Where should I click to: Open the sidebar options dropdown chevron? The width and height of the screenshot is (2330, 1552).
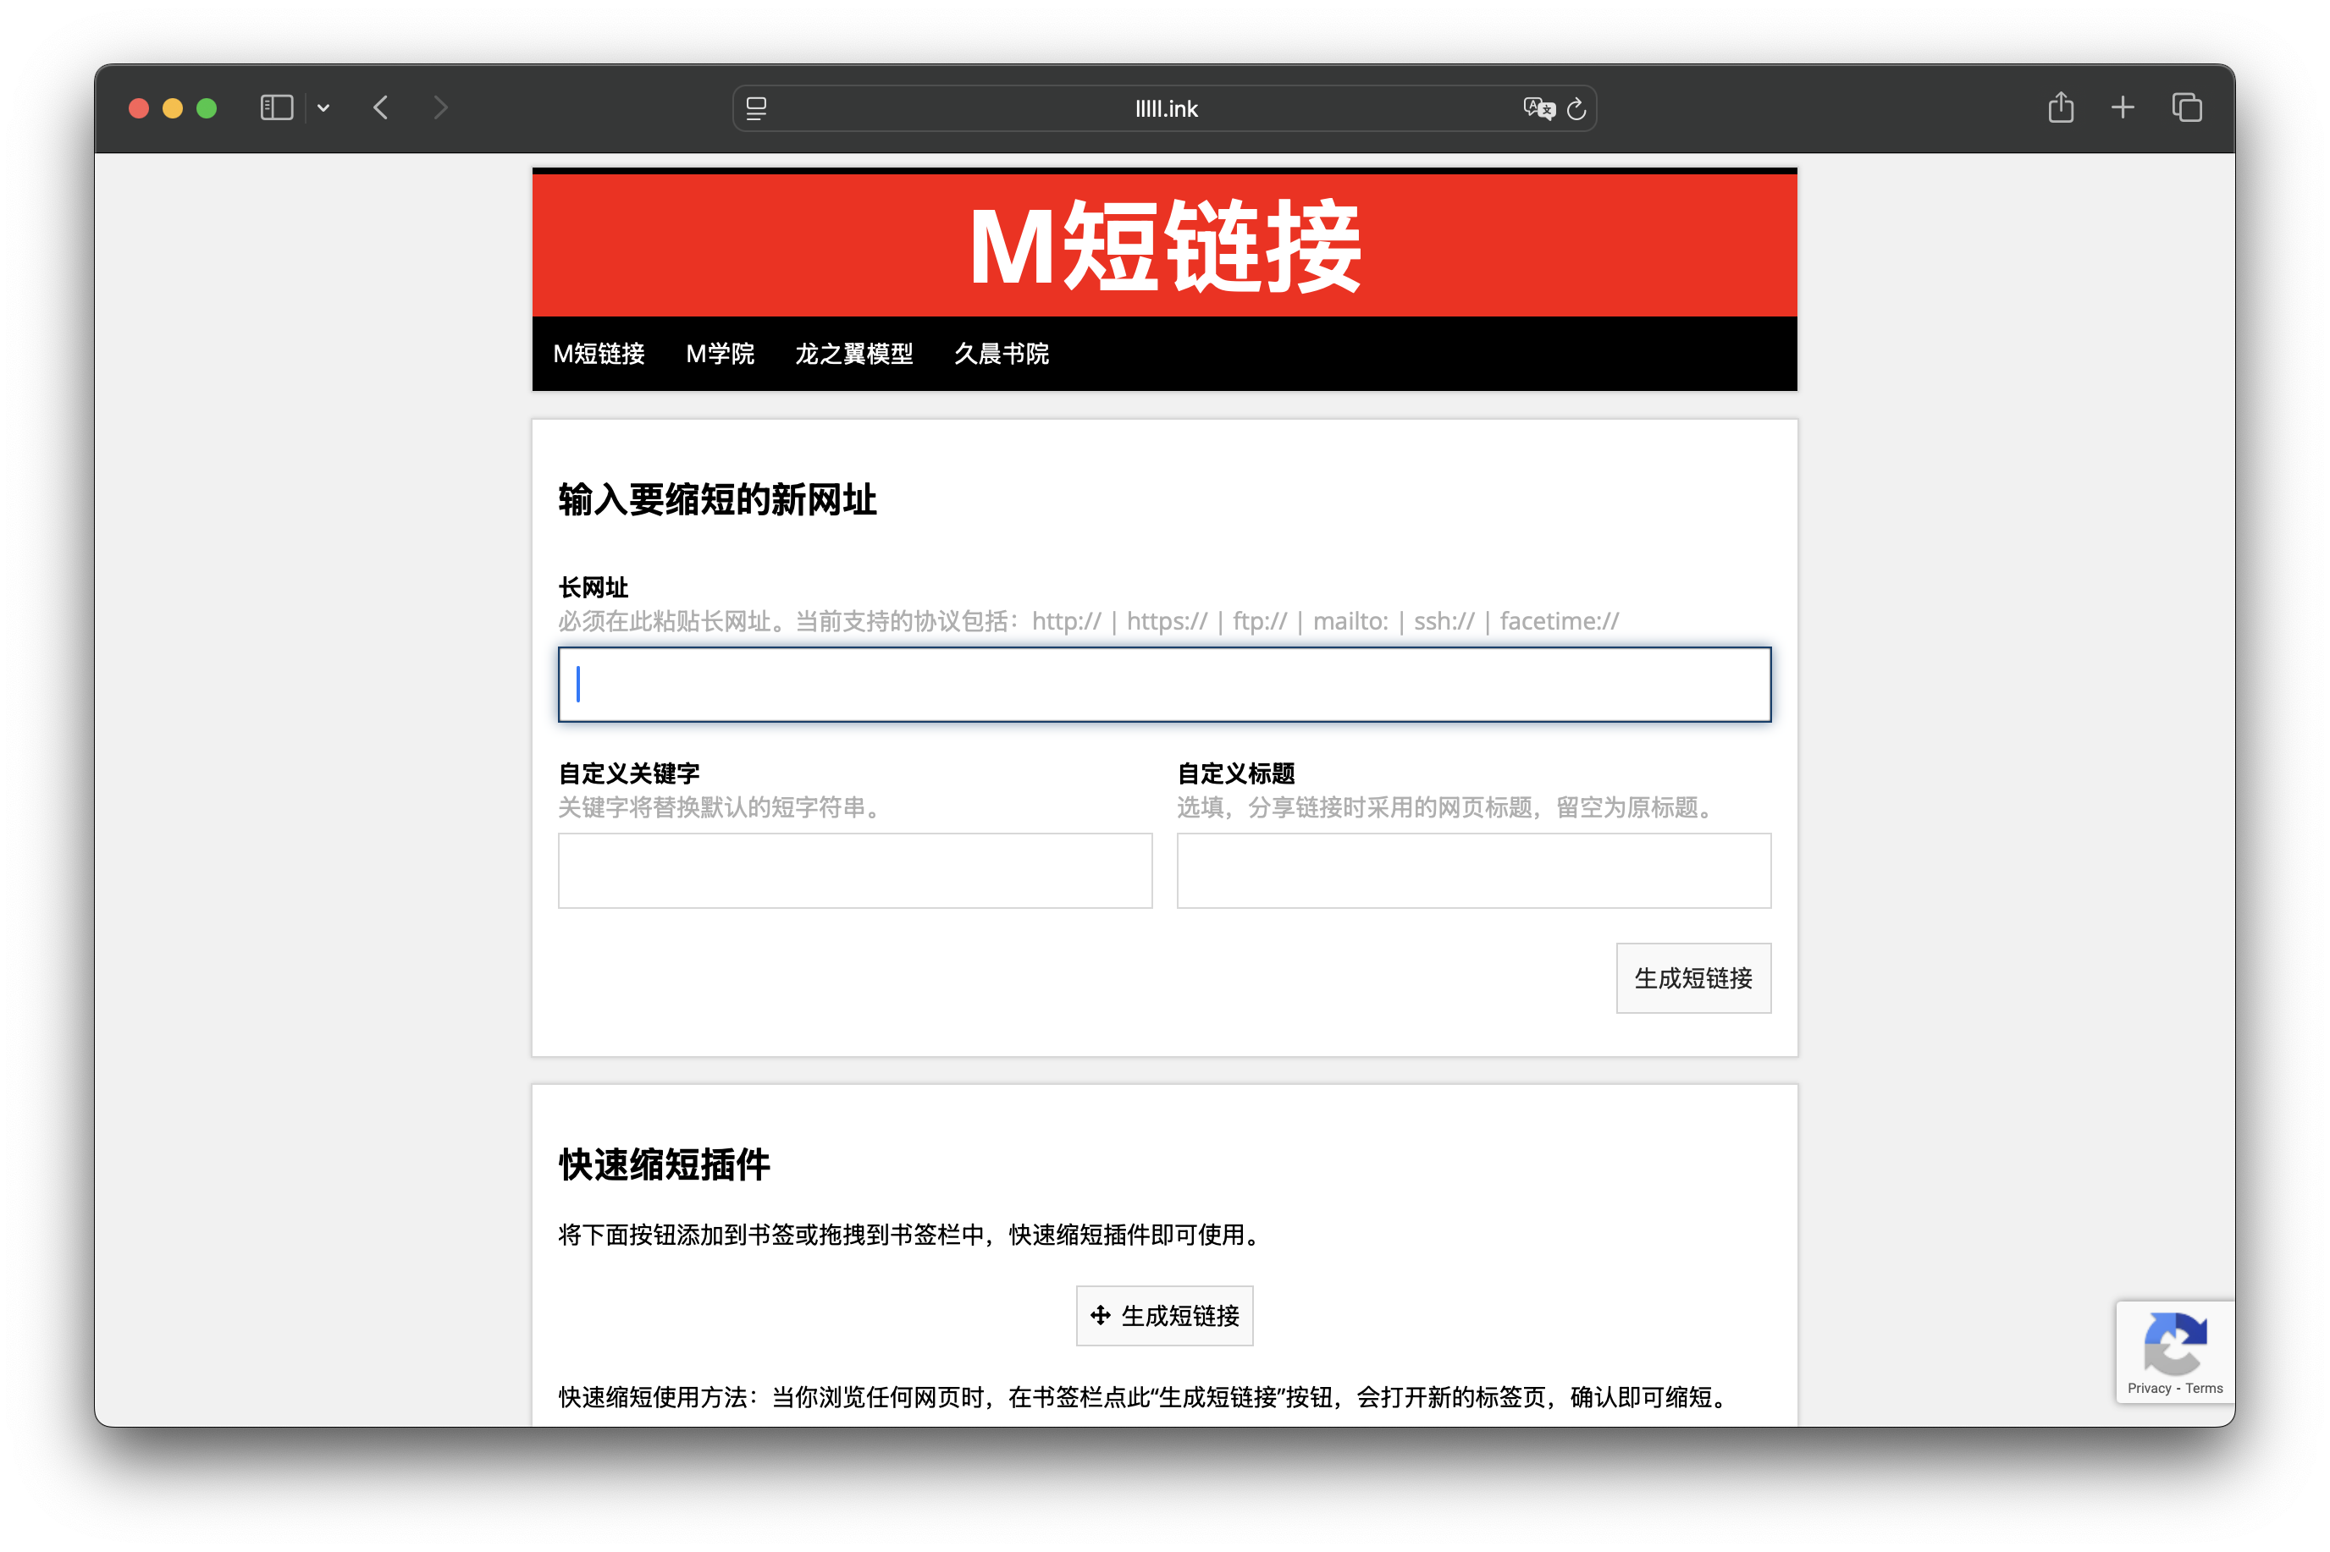[x=323, y=107]
